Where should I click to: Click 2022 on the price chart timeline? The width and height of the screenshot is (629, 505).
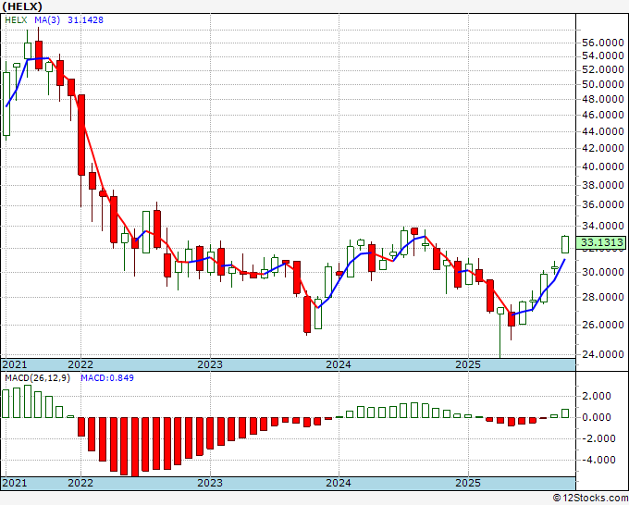point(80,364)
